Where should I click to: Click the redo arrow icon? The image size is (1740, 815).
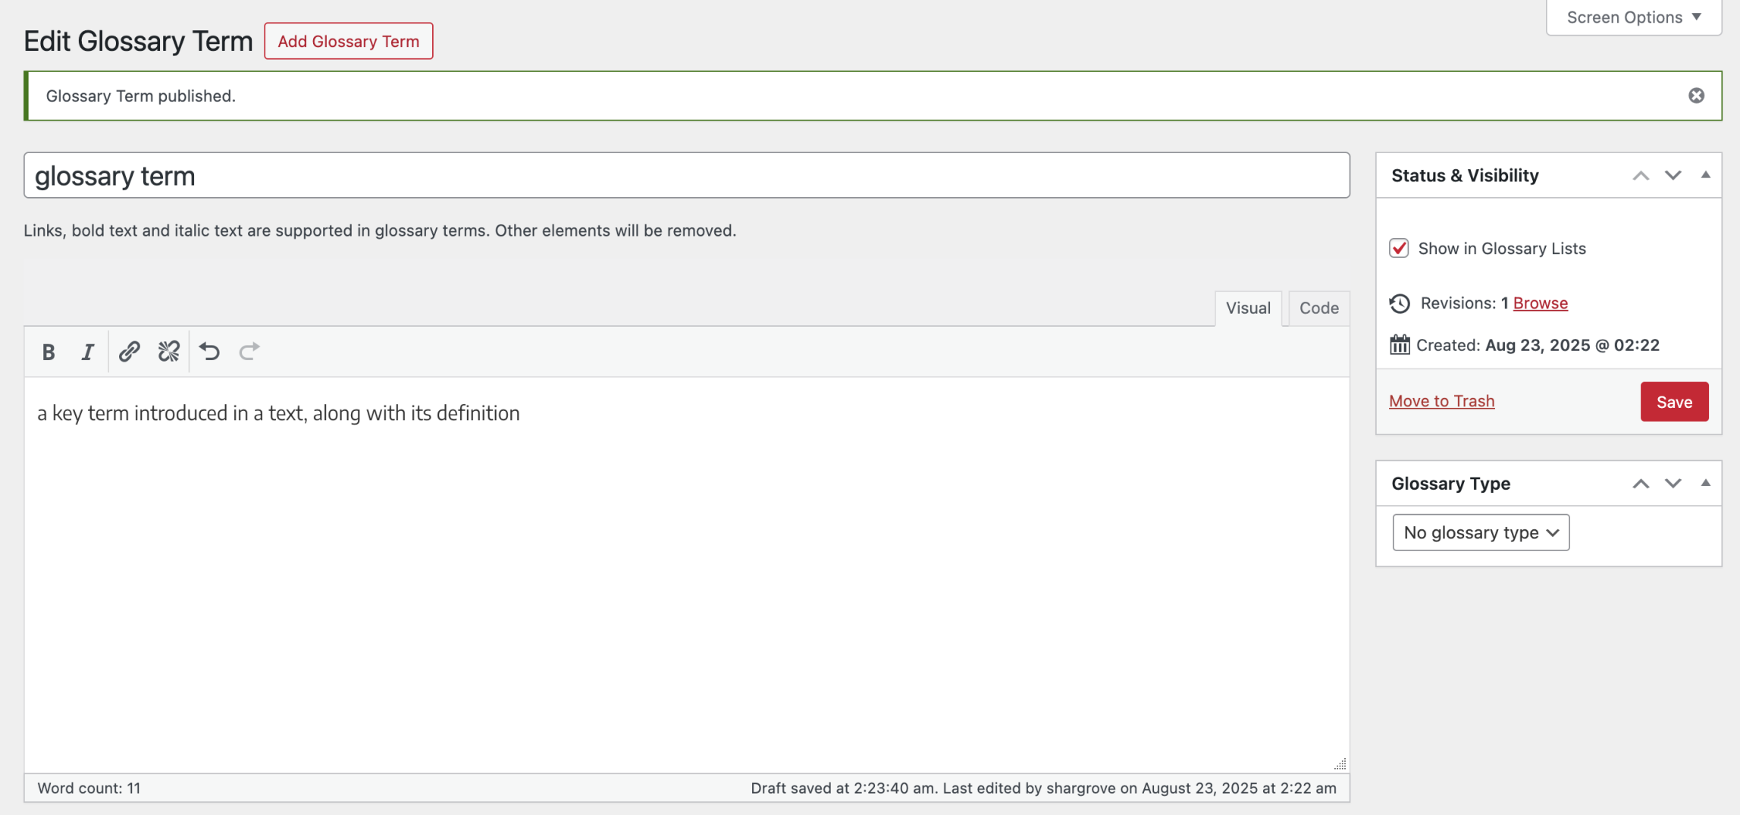(249, 352)
